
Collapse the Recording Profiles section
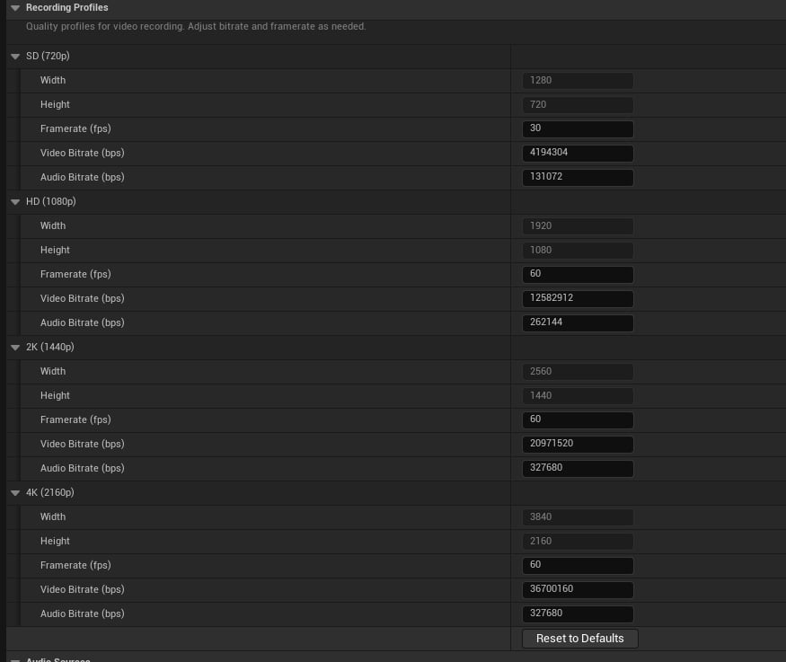15,8
